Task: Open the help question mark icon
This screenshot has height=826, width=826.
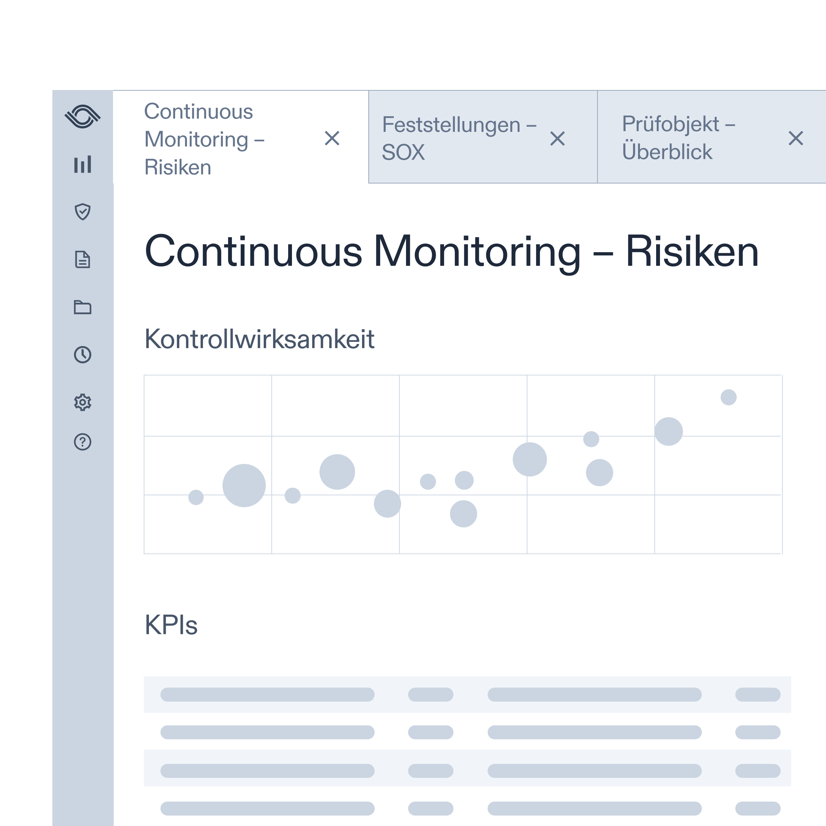Action: click(84, 443)
